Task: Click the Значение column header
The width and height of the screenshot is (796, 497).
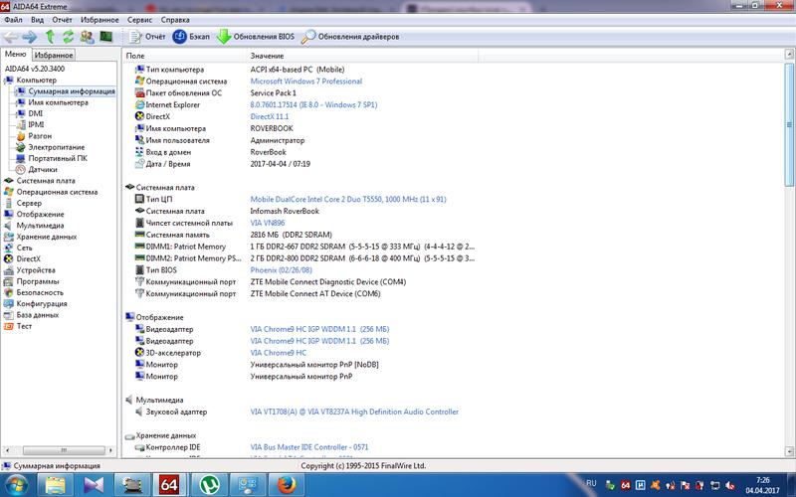Action: 362,56
